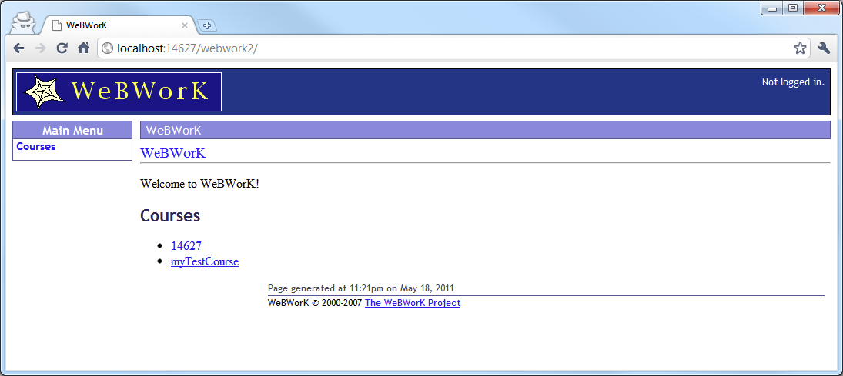Viewport: 843px width, 376px height.
Task: Follow The WeBWorK Project link
Action: tap(413, 302)
